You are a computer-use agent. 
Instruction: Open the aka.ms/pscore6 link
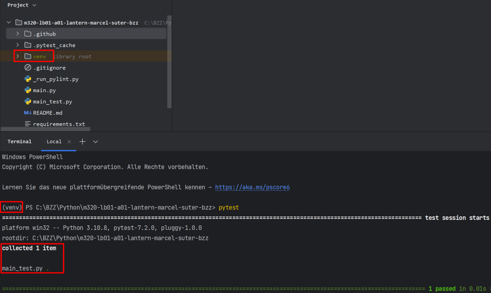(252, 187)
